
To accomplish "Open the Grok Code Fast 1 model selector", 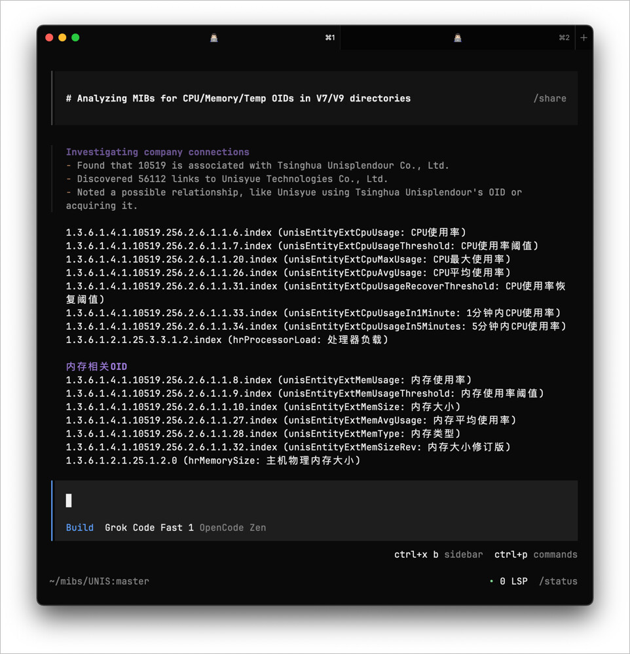I will 149,528.
